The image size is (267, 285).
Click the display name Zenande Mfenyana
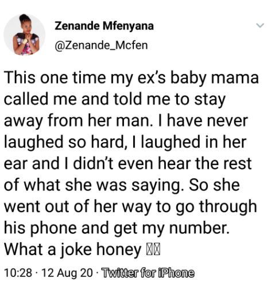coord(104,26)
